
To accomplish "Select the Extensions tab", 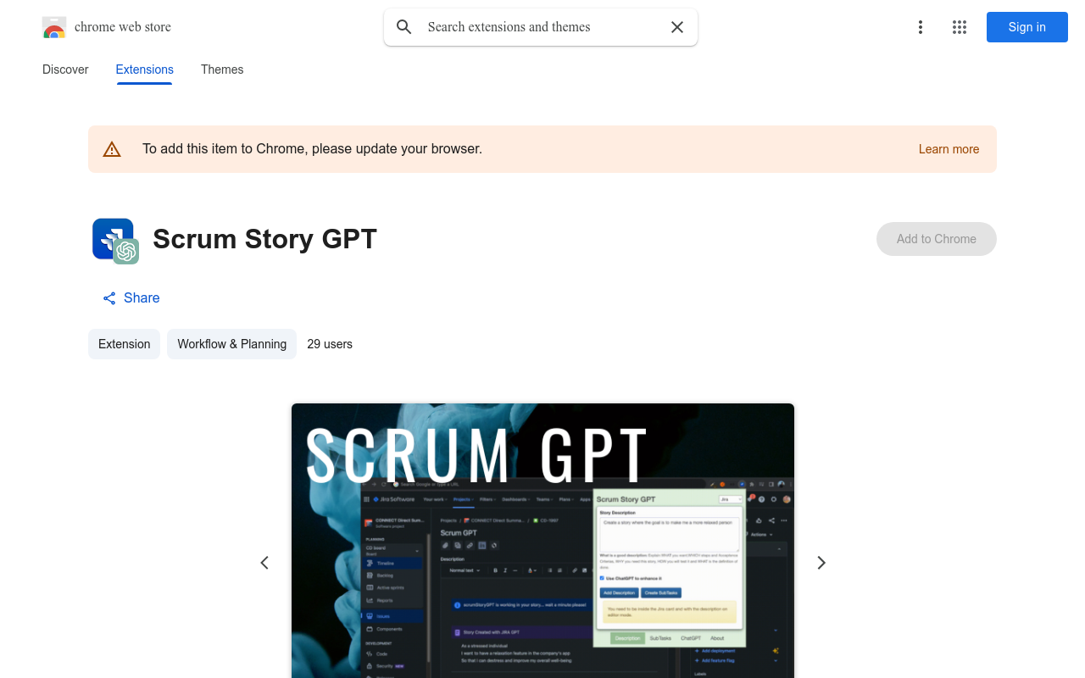I will (x=144, y=69).
